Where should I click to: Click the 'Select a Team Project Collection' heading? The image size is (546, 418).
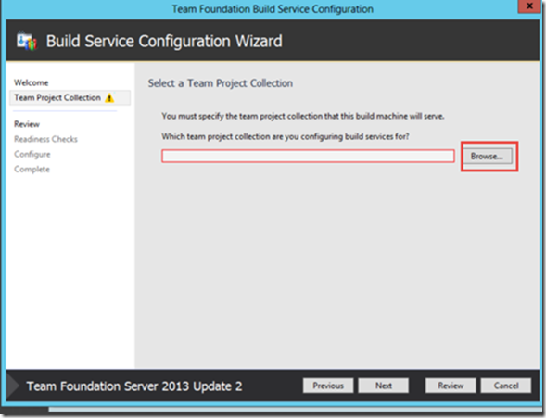(220, 83)
